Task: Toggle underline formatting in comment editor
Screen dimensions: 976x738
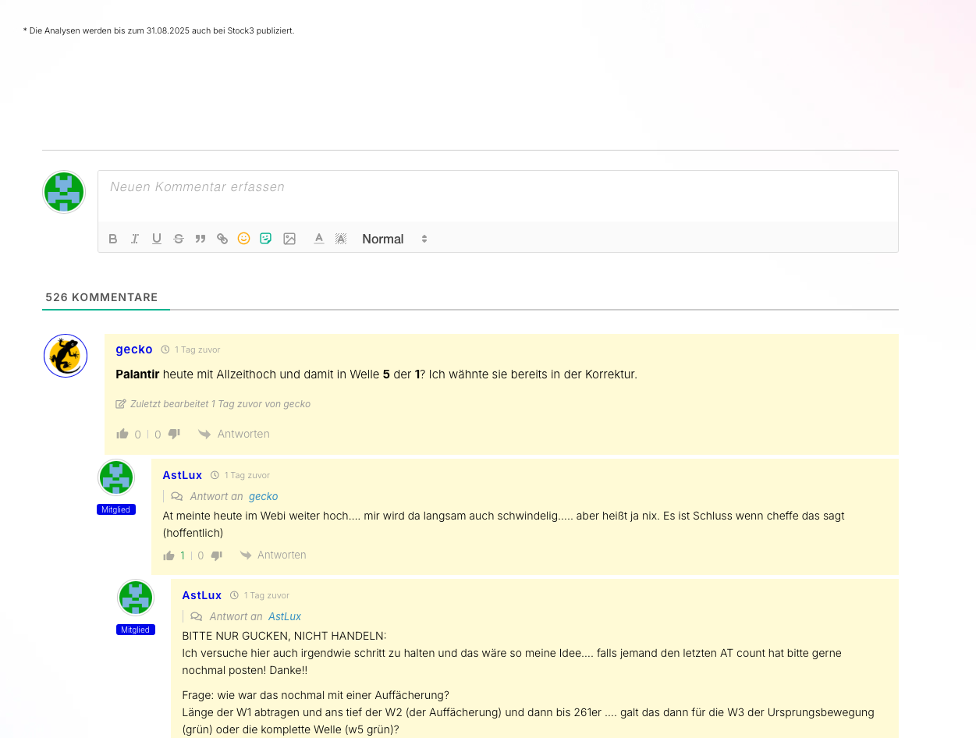Action: point(157,239)
